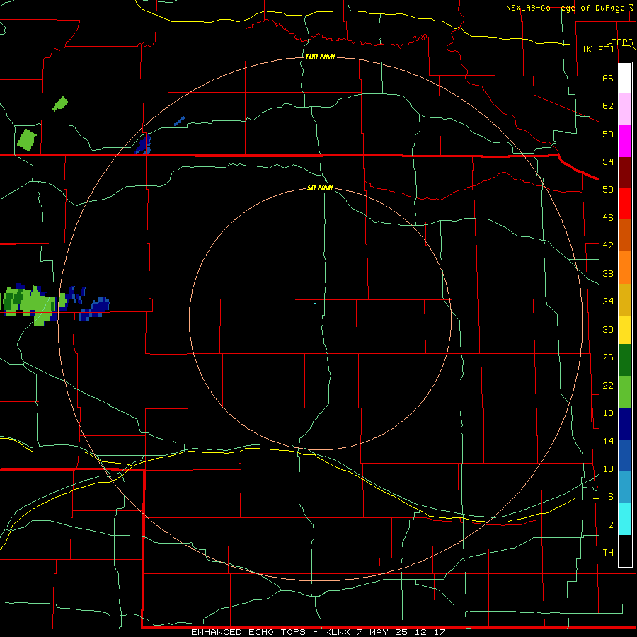Click the '46' legend value
Image resolution: width=637 pixels, height=637 pixels.
coord(608,218)
